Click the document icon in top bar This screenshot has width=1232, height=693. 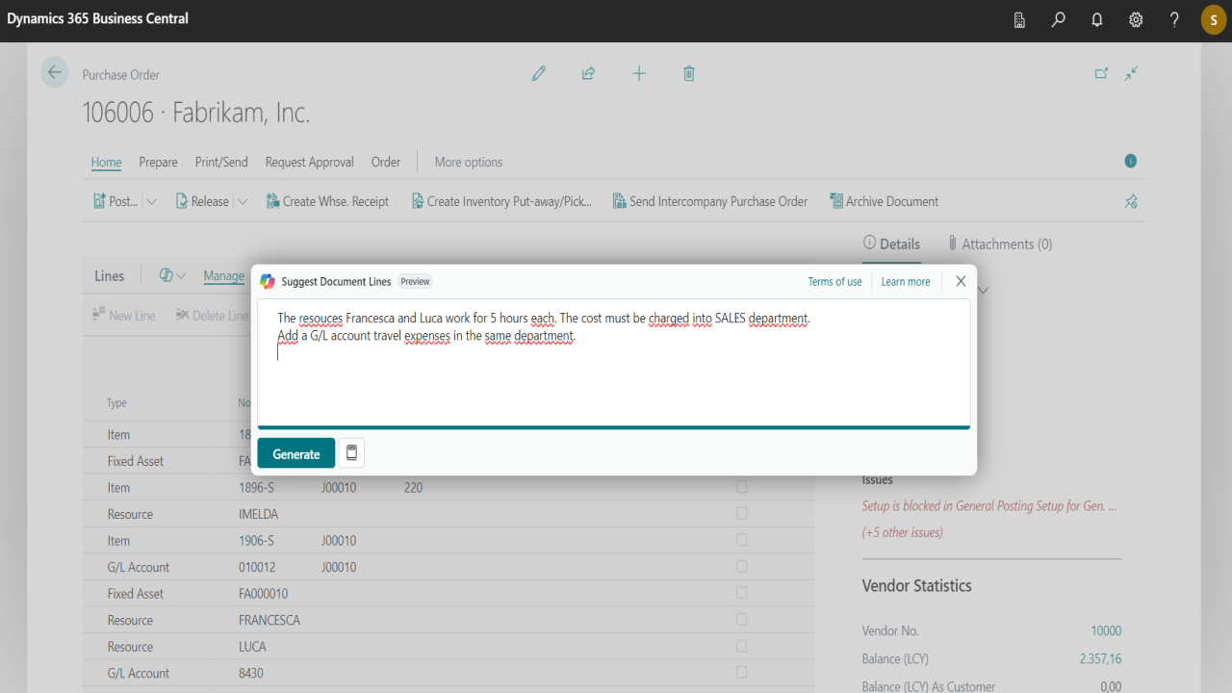tap(1020, 19)
